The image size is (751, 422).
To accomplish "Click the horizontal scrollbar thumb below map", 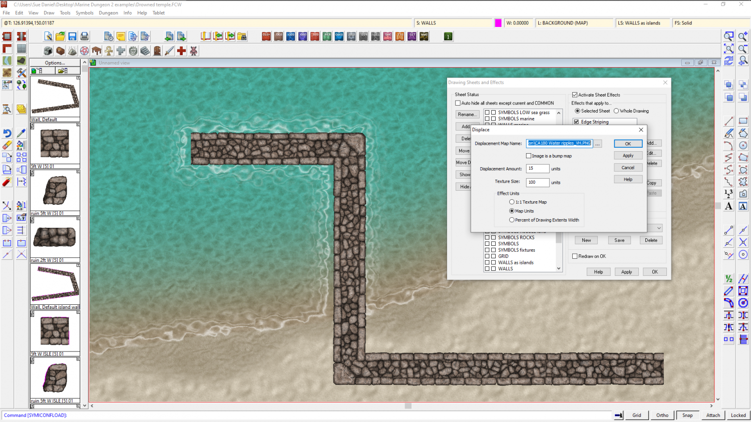I will click(x=408, y=406).
